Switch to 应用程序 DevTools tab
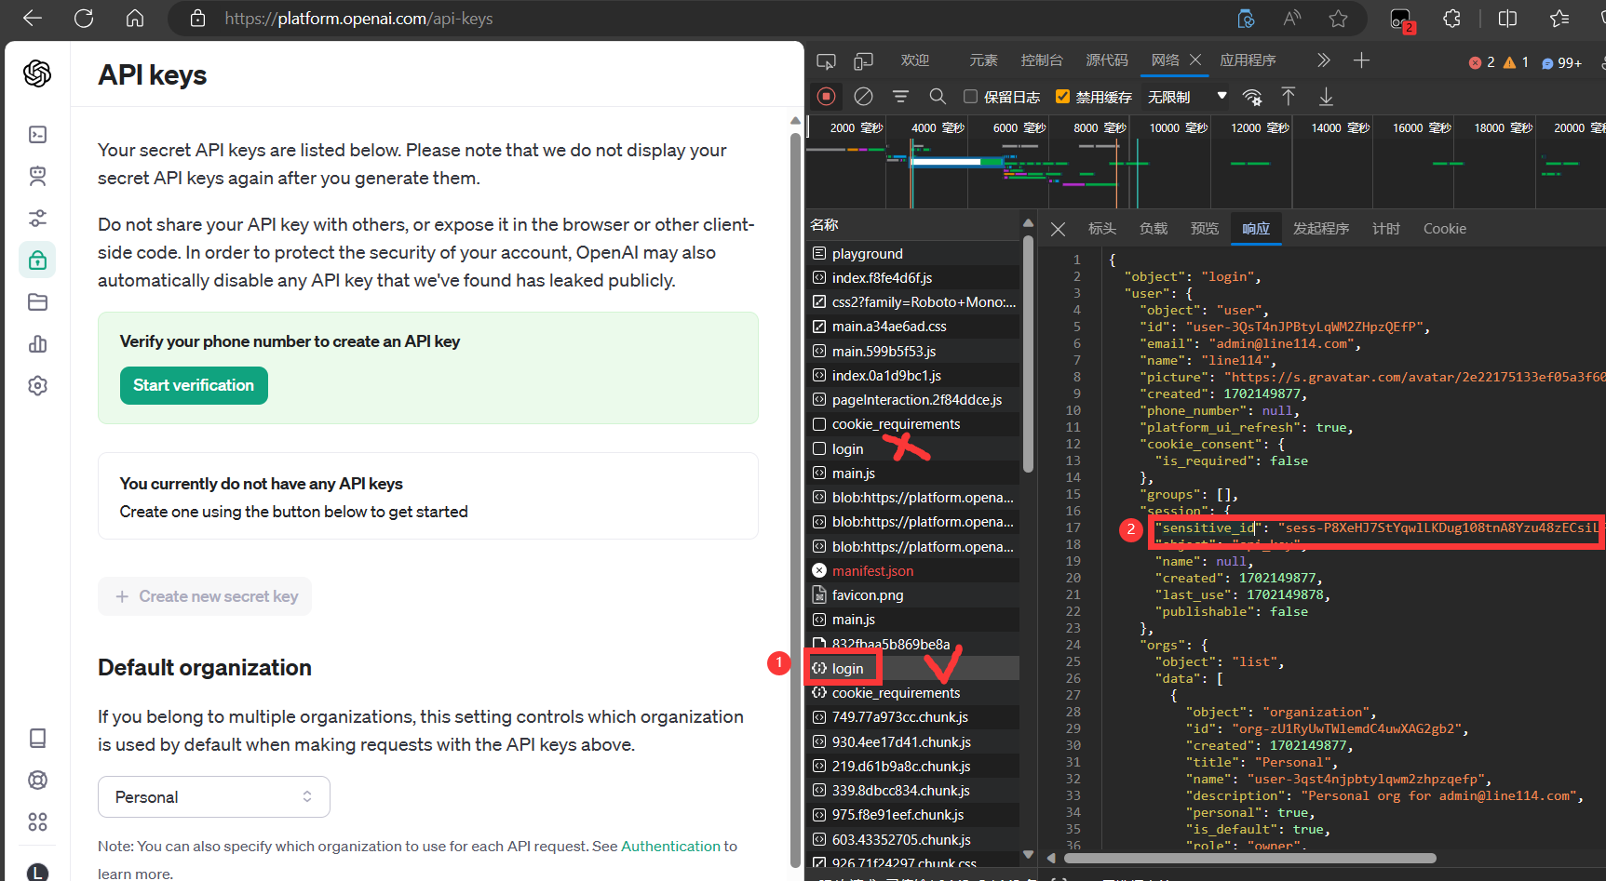The height and width of the screenshot is (881, 1606). [x=1248, y=60]
